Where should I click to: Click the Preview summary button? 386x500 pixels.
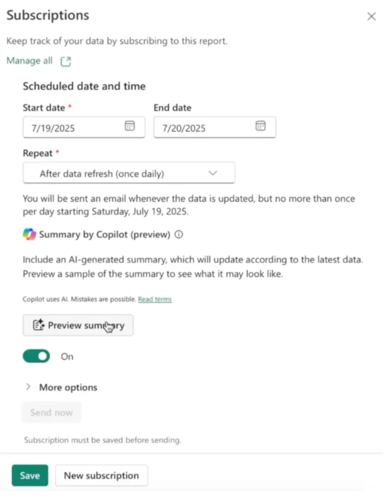coord(78,325)
